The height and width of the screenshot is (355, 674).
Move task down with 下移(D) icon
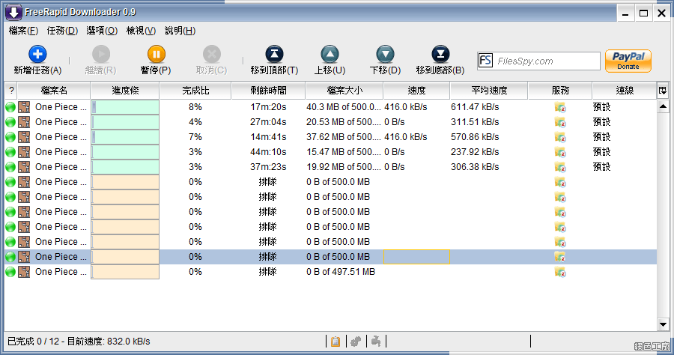pos(385,54)
